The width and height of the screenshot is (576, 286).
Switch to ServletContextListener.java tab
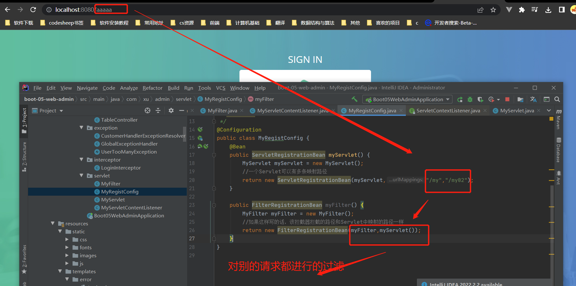point(448,110)
